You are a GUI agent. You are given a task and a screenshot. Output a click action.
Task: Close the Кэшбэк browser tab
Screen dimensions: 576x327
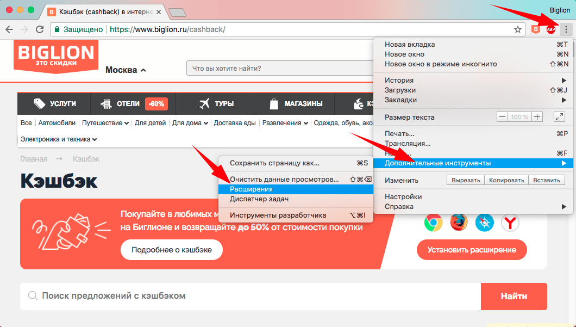click(158, 12)
